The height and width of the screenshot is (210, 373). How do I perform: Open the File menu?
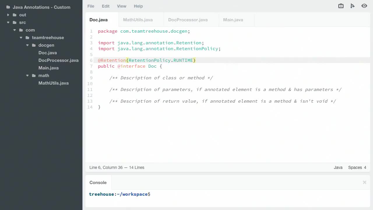click(x=91, y=6)
